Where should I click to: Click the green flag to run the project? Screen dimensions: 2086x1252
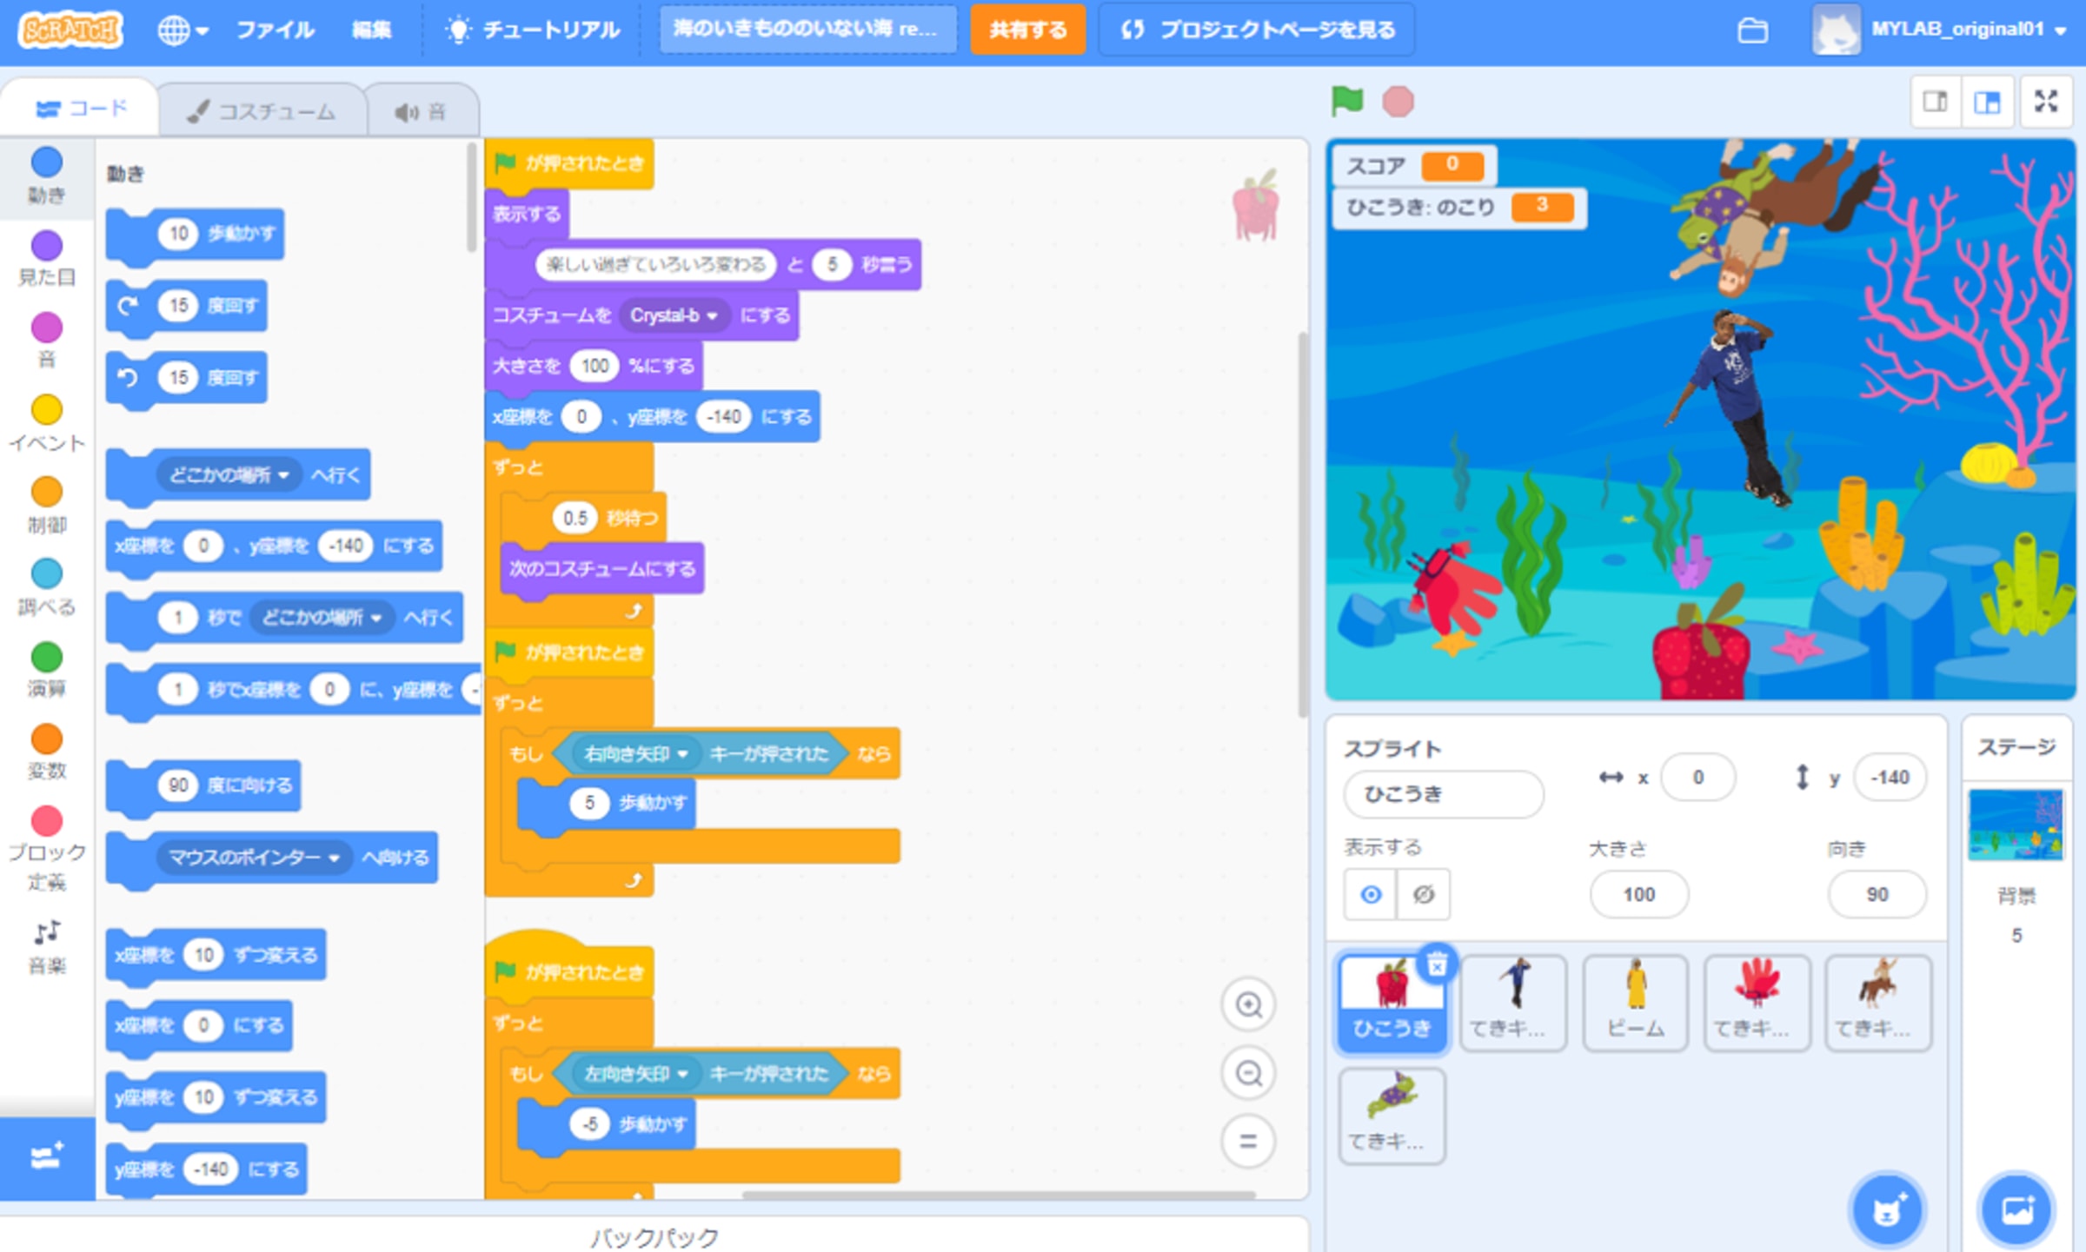click(x=1346, y=102)
